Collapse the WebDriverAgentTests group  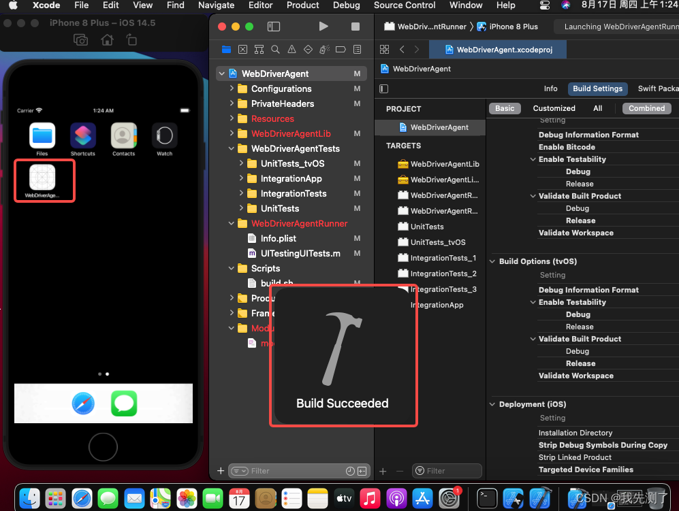pyautogui.click(x=232, y=148)
